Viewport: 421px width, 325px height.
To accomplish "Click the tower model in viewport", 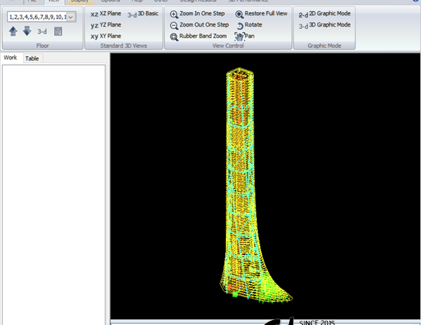I will point(243,175).
